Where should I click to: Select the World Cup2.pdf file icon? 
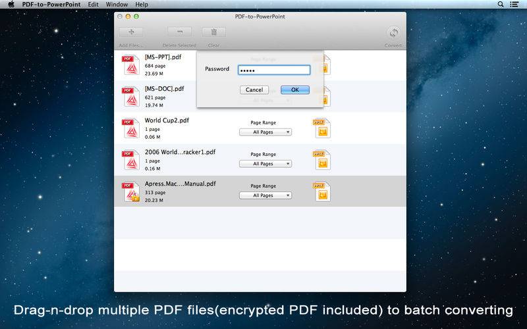coord(130,128)
